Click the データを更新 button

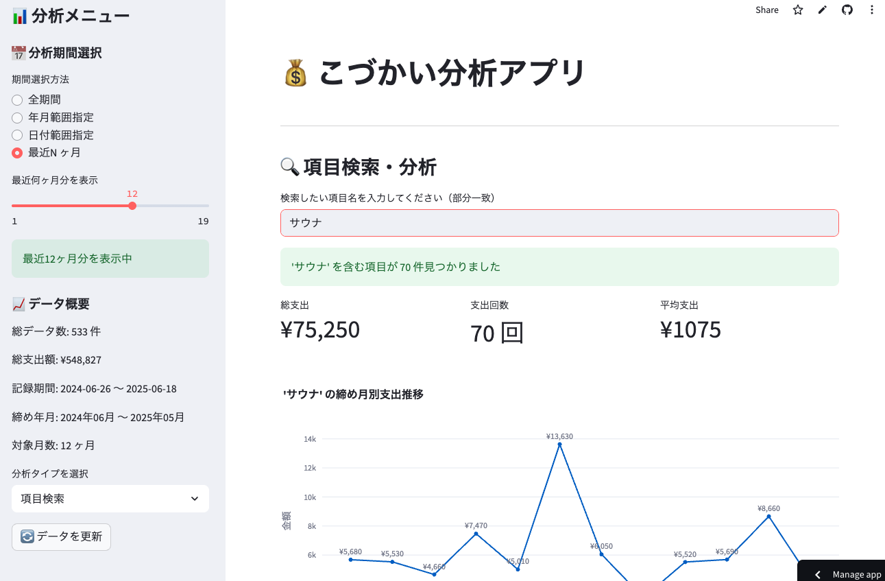point(61,536)
